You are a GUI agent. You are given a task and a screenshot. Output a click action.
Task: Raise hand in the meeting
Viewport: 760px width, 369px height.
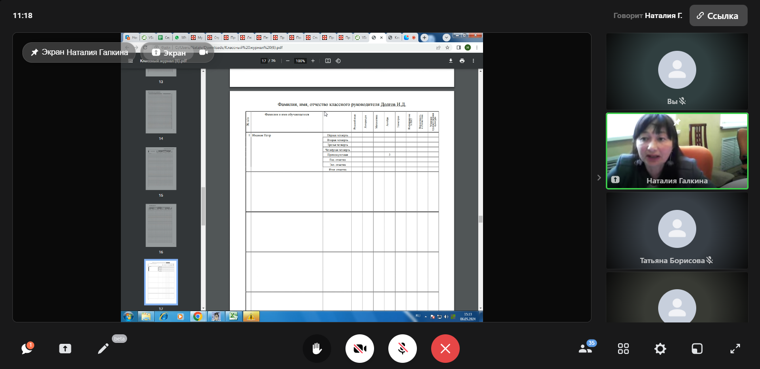(317, 349)
